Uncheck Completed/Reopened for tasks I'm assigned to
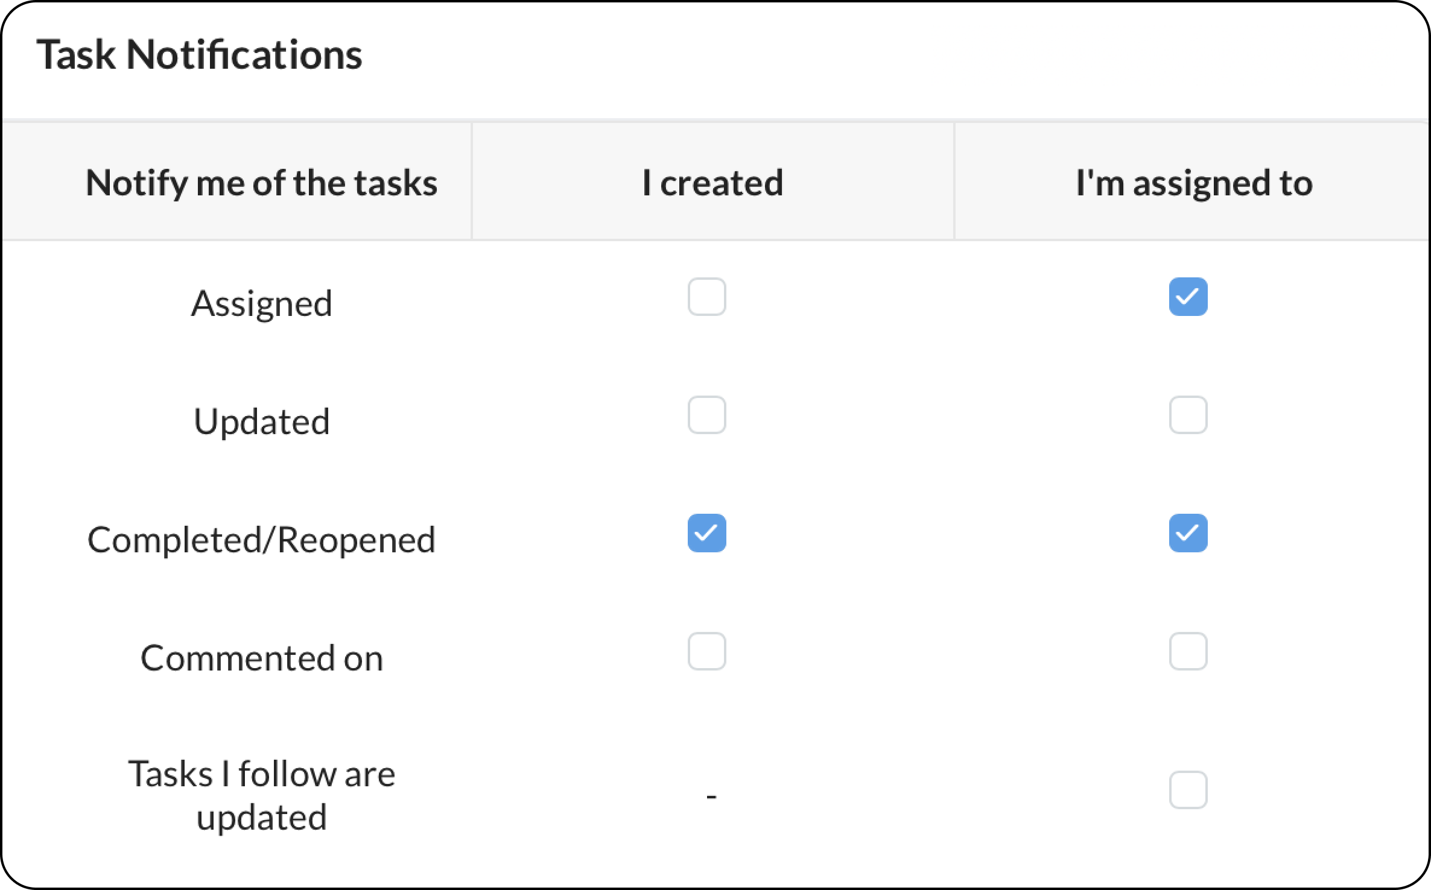The width and height of the screenshot is (1431, 890). coord(1188,533)
